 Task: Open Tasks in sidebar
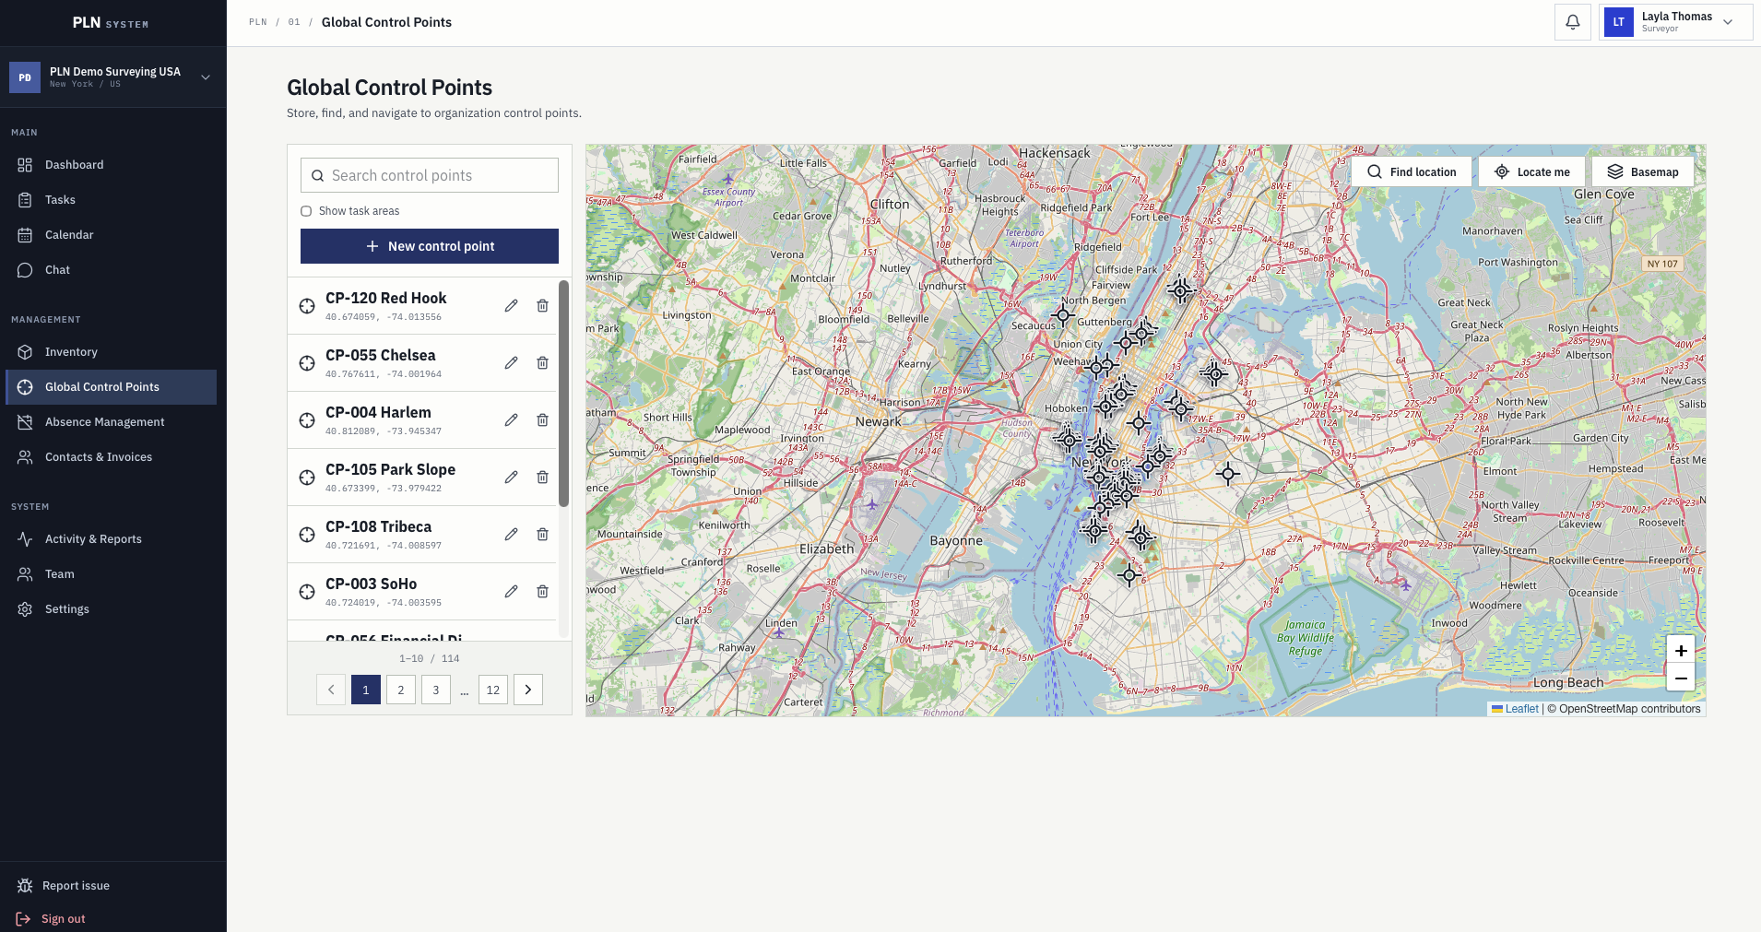pos(111,200)
